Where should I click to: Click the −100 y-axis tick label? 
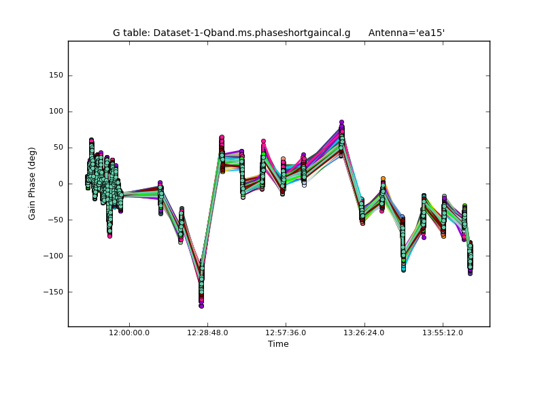tap(52, 256)
